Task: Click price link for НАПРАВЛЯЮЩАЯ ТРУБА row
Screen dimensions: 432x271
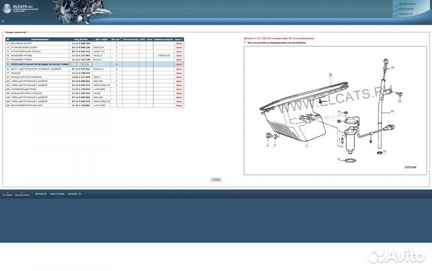Action: pos(179,89)
